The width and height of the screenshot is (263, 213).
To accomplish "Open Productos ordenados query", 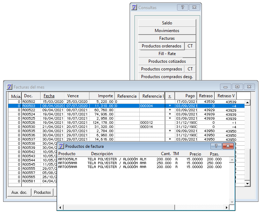I will click(x=161, y=46).
